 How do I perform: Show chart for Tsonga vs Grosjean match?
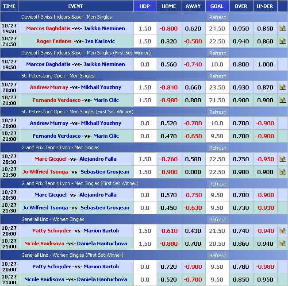282,172
